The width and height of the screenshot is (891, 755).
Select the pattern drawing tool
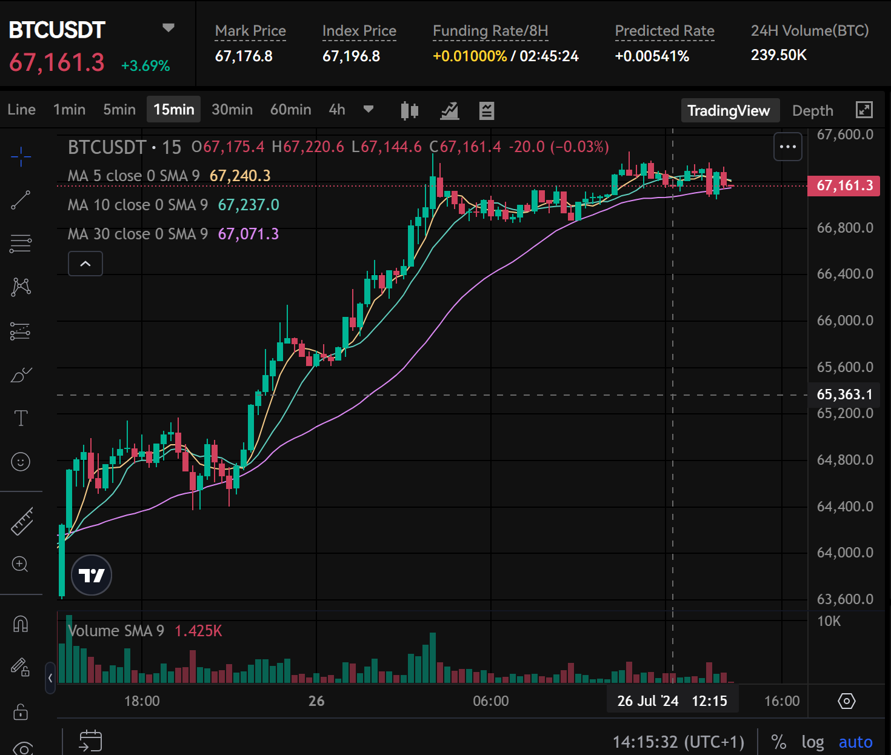click(x=21, y=287)
